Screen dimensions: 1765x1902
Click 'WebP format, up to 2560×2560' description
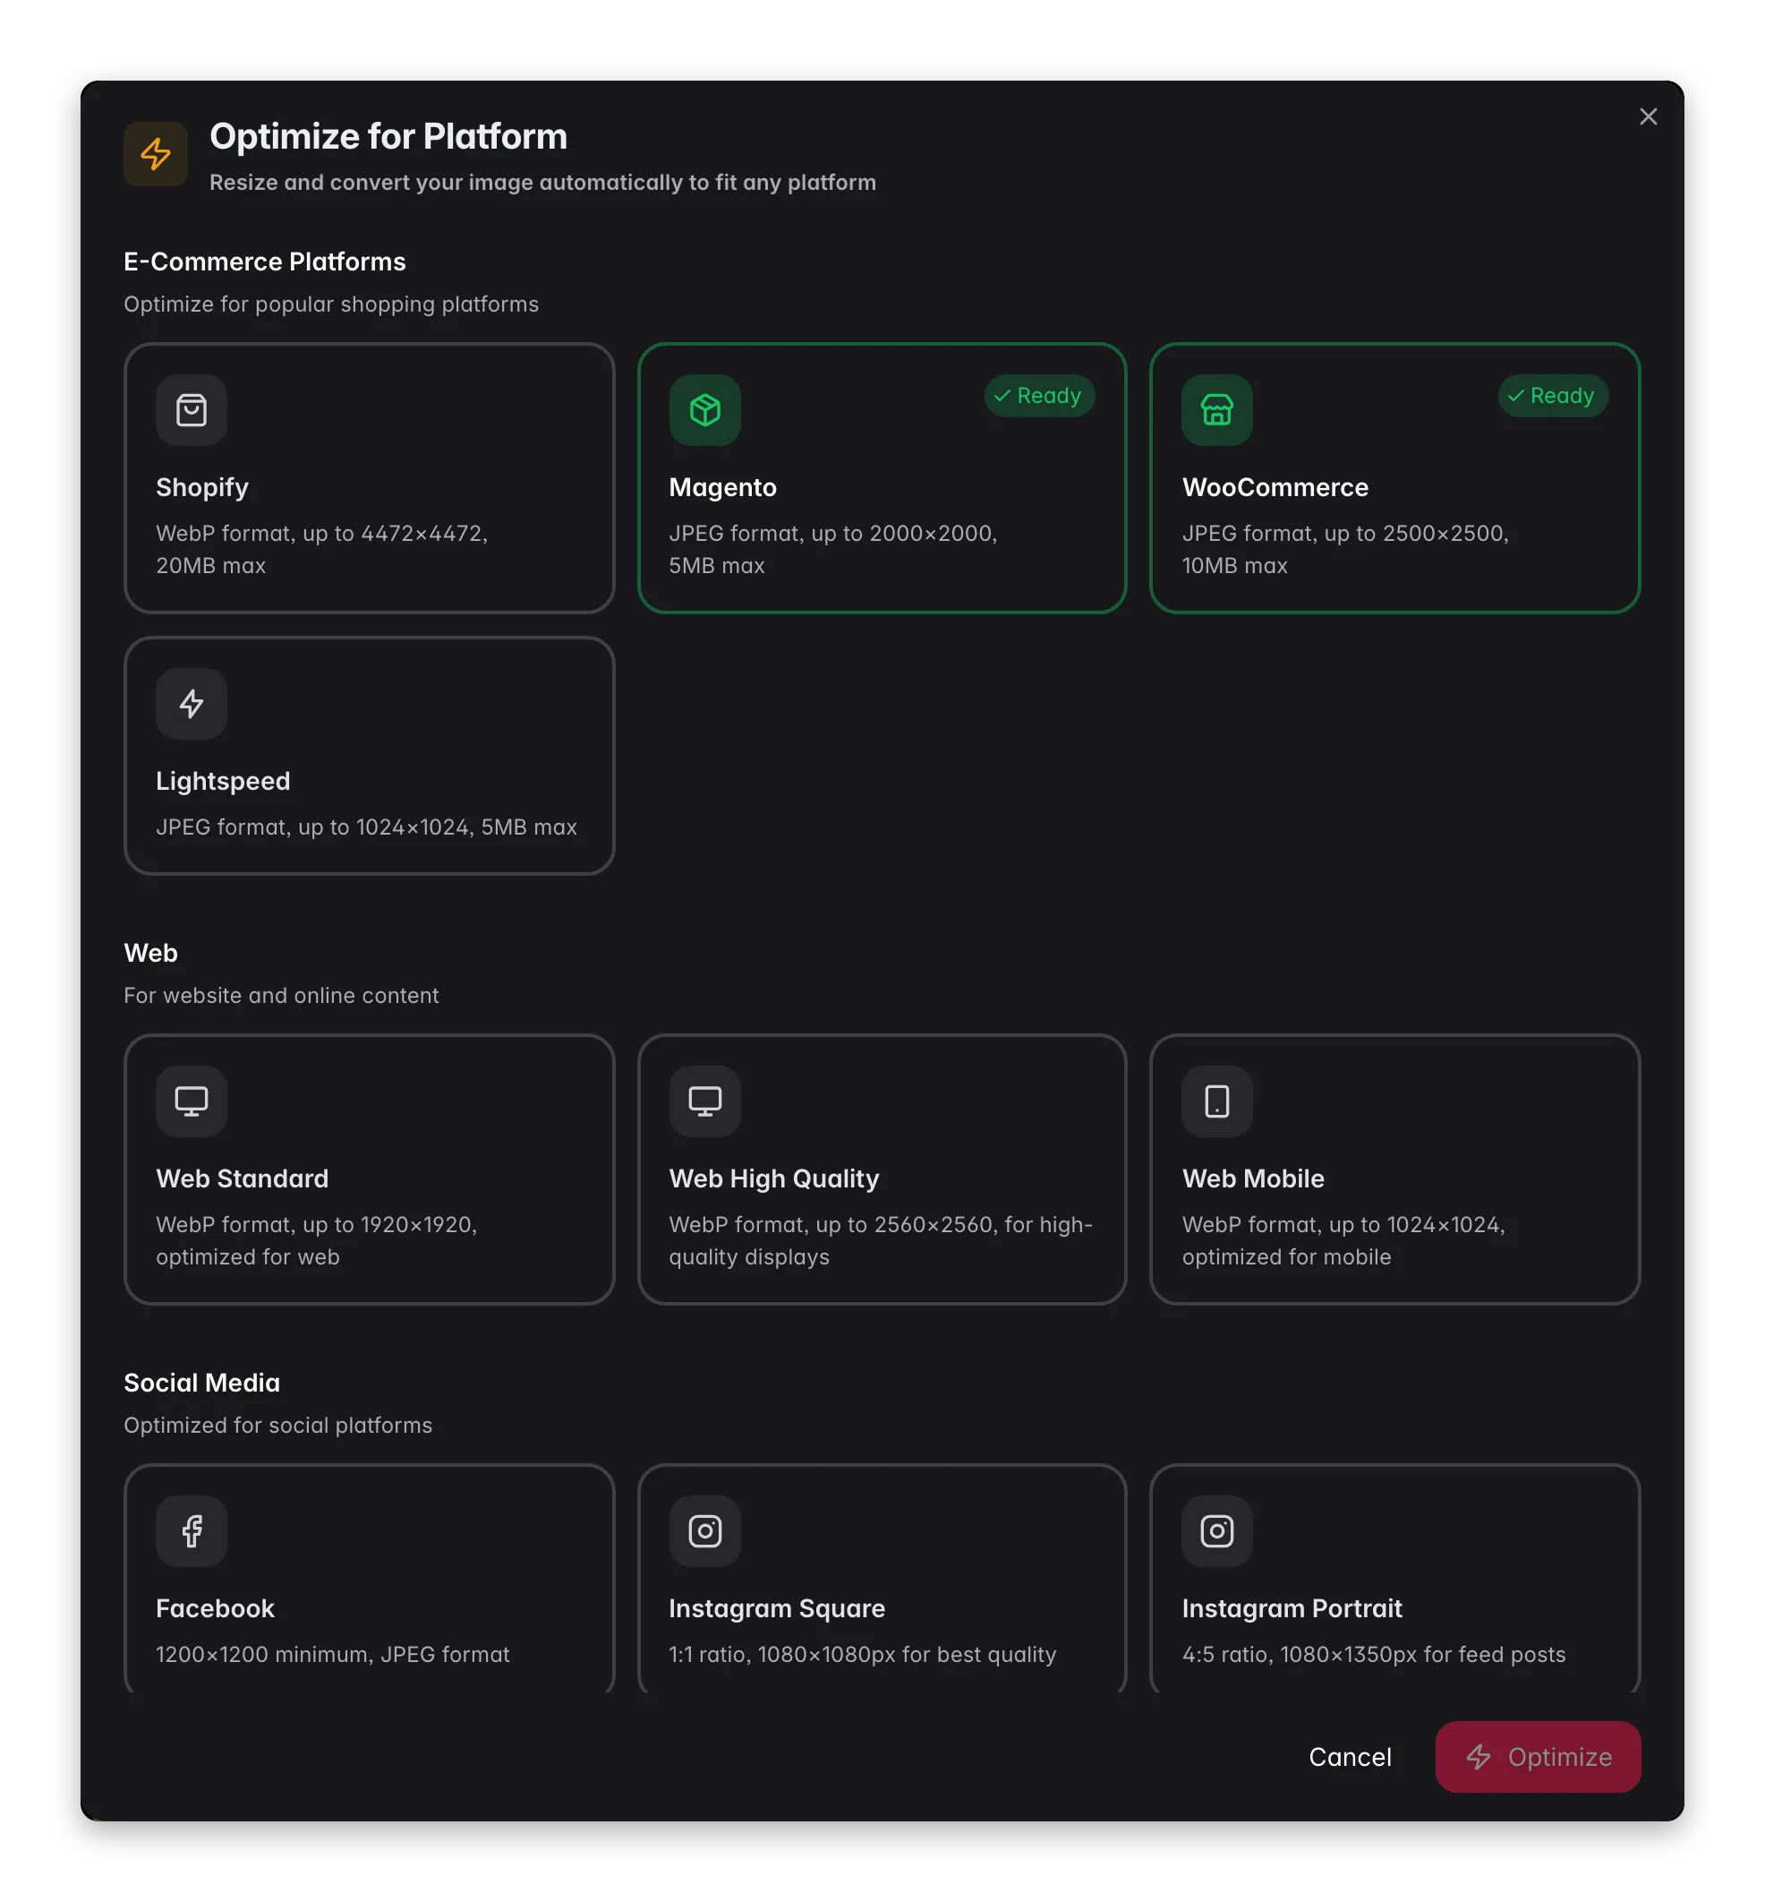coord(881,1240)
